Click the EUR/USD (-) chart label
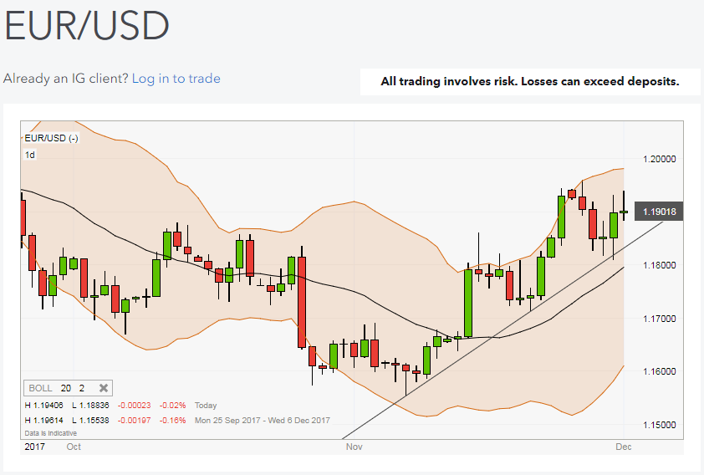Image resolution: width=704 pixels, height=475 pixels. point(51,138)
